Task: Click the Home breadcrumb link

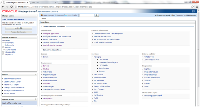Action: [44, 18]
